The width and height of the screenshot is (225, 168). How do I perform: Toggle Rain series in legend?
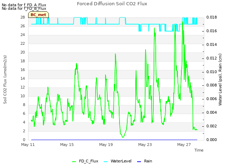pyautogui.click(x=144, y=161)
